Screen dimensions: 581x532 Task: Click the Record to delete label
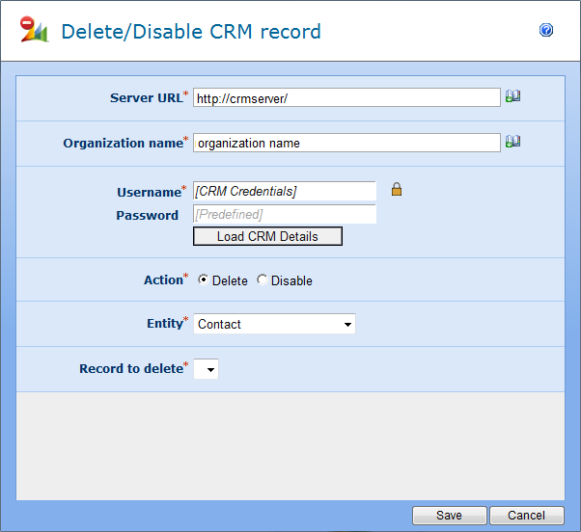point(130,368)
